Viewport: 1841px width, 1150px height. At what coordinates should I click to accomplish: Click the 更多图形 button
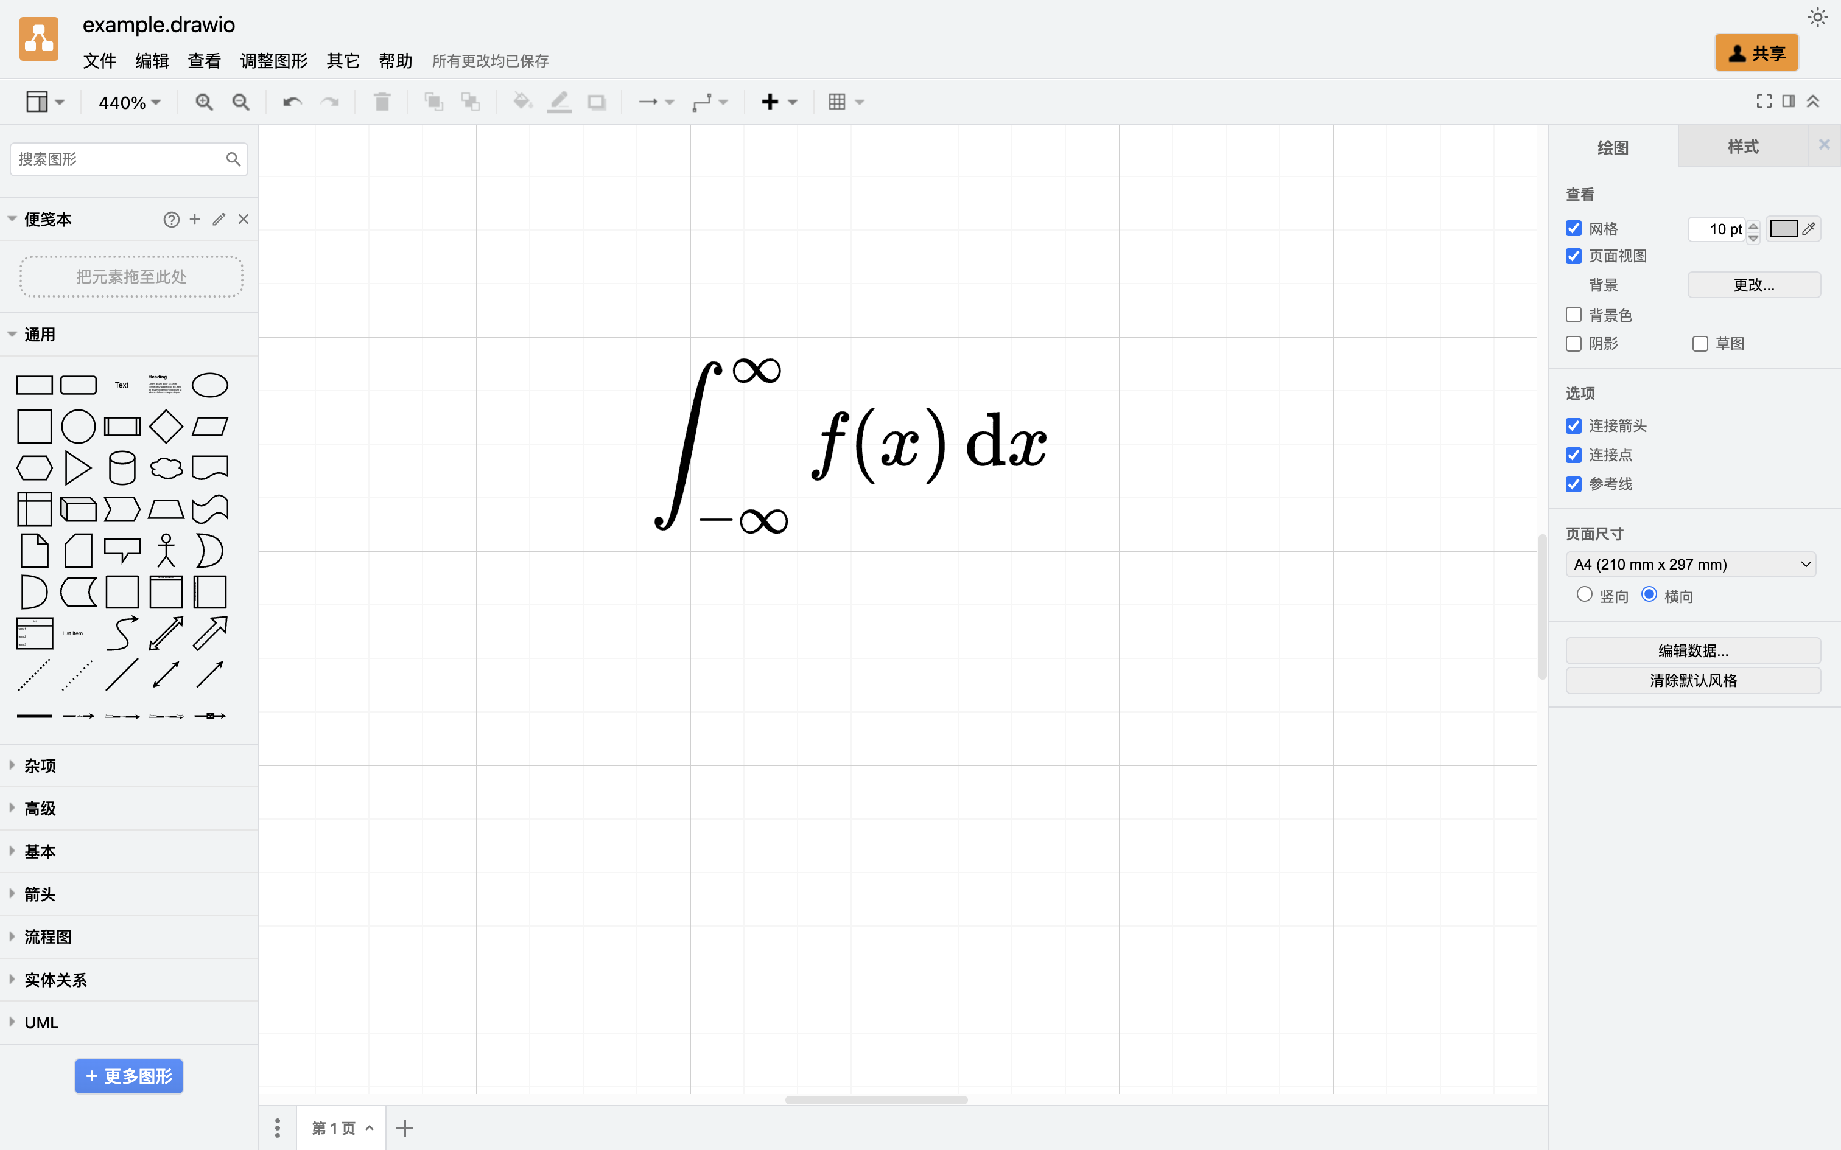point(128,1076)
